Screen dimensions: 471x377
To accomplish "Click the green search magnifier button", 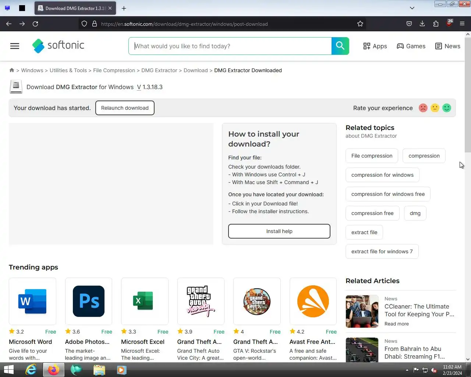I will pyautogui.click(x=340, y=46).
